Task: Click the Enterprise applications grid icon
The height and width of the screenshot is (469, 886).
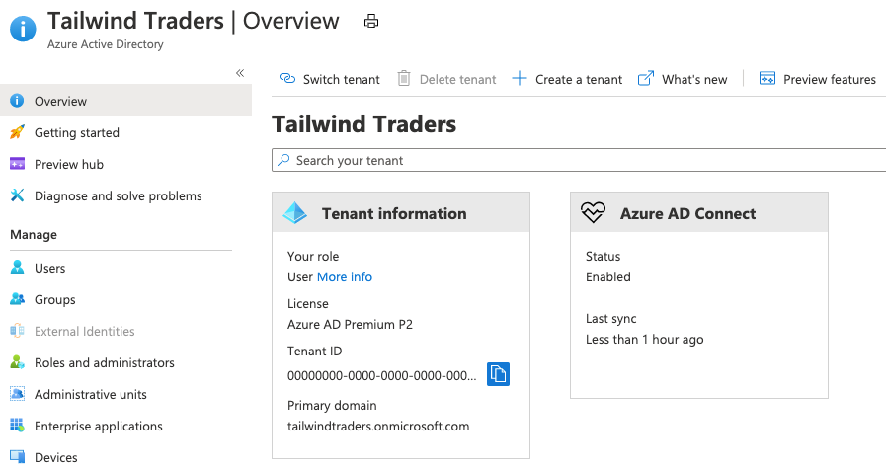Action: click(17, 426)
